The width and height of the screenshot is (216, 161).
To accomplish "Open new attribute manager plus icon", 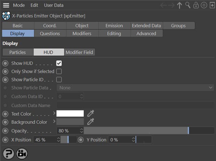I will pyautogui.click(x=212, y=5).
